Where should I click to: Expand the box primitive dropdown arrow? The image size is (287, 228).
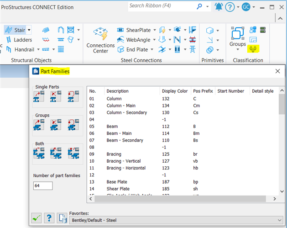[218, 31]
